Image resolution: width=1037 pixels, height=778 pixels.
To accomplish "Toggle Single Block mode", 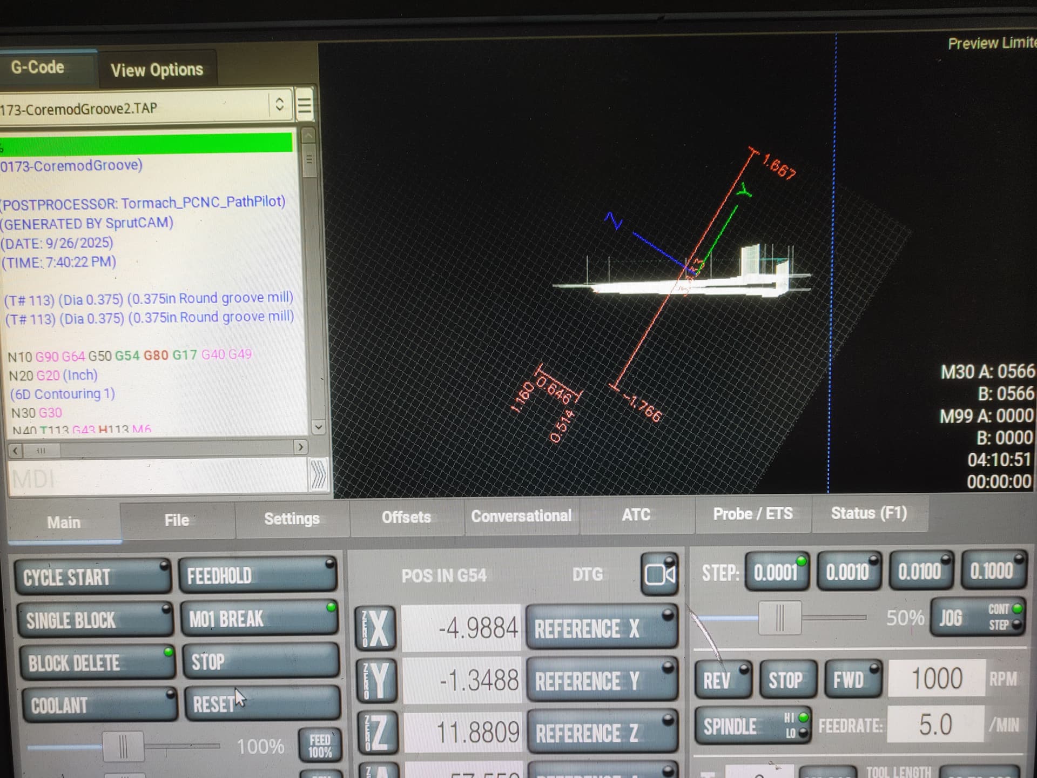I will (x=95, y=620).
